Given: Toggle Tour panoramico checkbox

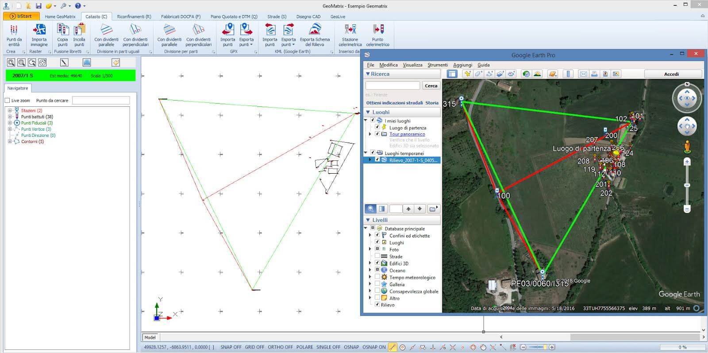Looking at the screenshot, I should coord(377,134).
